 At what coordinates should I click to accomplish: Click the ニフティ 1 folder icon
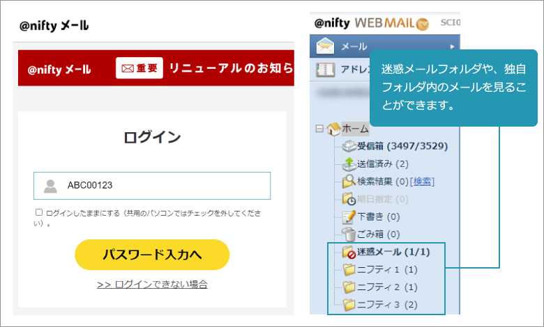point(349,269)
